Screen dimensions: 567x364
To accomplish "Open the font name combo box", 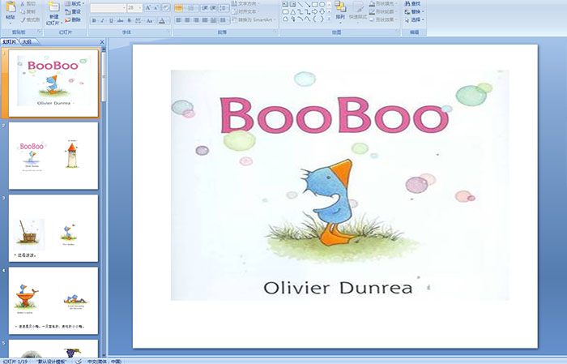I will pyautogui.click(x=108, y=8).
